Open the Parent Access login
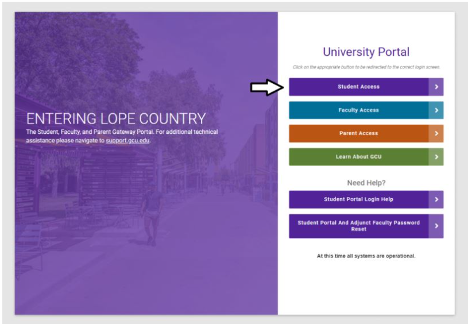Image resolution: width=468 pixels, height=324 pixels. coord(366,133)
